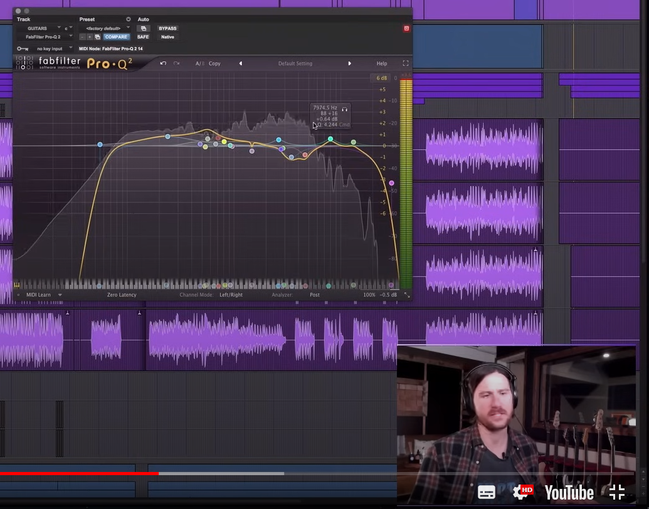Select the red band node in the dip

305,155
